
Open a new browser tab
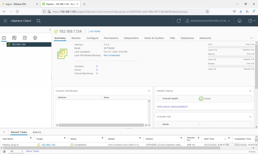click(84, 4)
